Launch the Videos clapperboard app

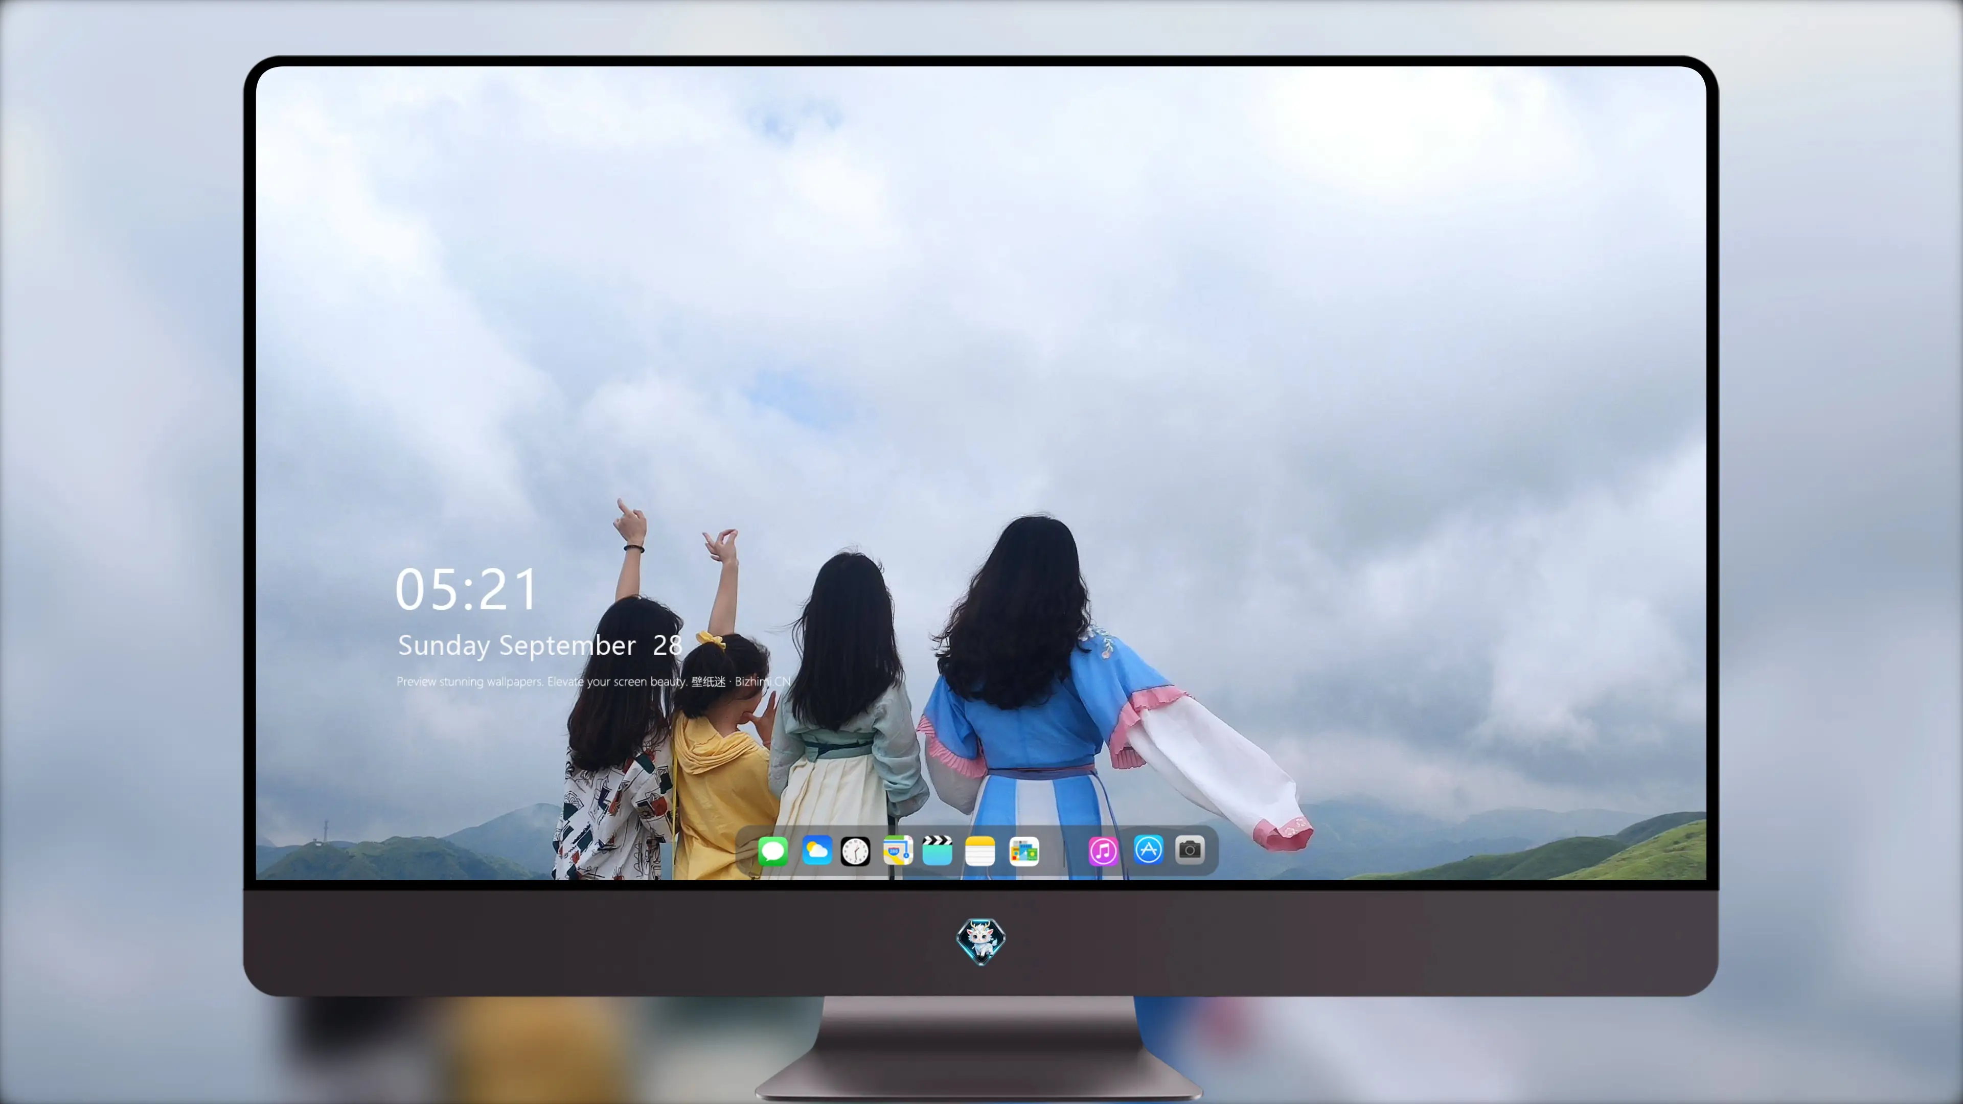938,850
